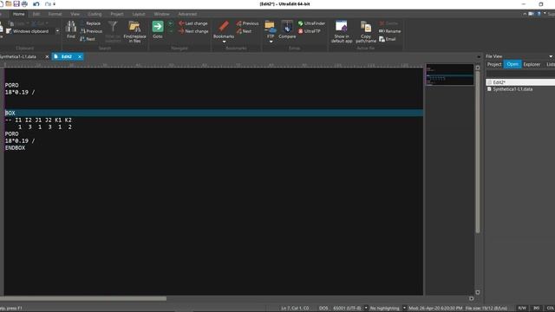The width and height of the screenshot is (555, 312).
Task: Open the FTP folder icon
Action: click(271, 28)
